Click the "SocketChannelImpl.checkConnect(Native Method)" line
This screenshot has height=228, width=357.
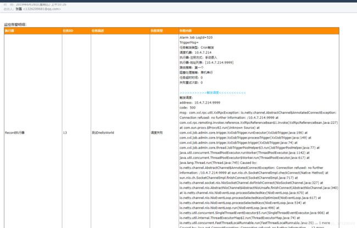[x=254, y=173]
